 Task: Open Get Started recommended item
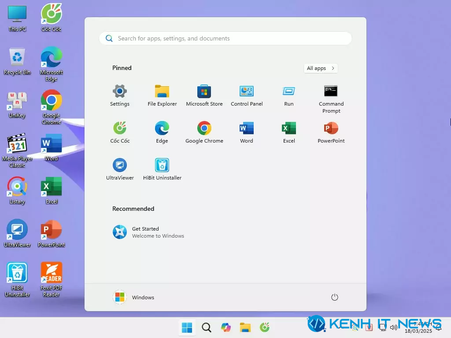[x=148, y=232]
